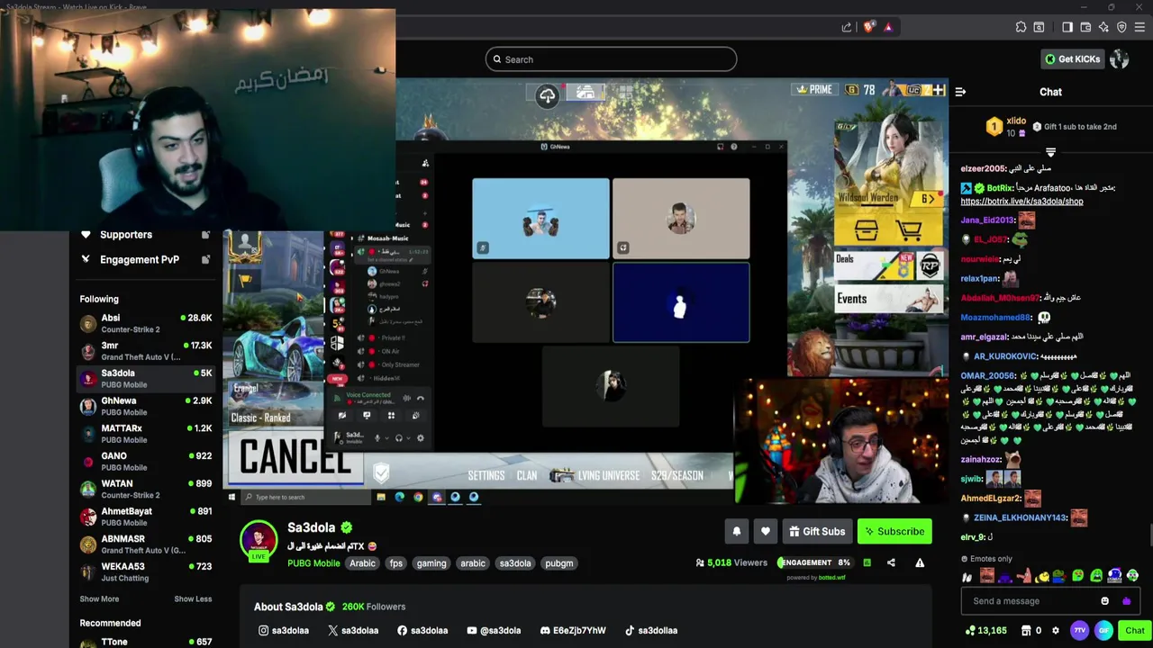Toggle follow with the heart button
Viewport: 1153px width, 648px height.
(x=766, y=531)
